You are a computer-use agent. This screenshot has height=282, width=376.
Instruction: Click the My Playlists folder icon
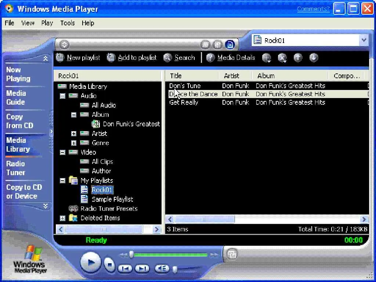73,180
